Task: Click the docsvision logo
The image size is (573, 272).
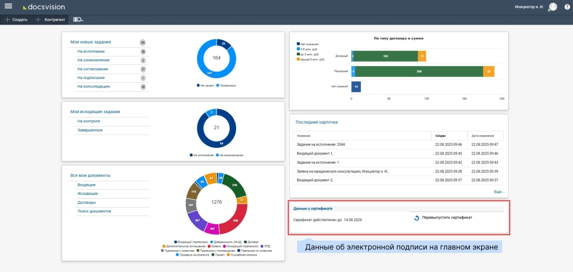Action: pos(44,7)
